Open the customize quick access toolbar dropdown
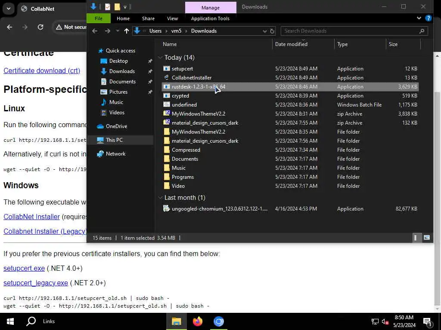Image resolution: width=441 pixels, height=330 pixels. (125, 7)
